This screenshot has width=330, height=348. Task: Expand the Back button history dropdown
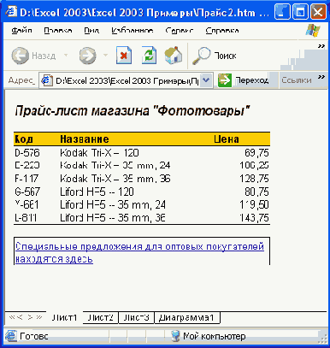(66, 55)
